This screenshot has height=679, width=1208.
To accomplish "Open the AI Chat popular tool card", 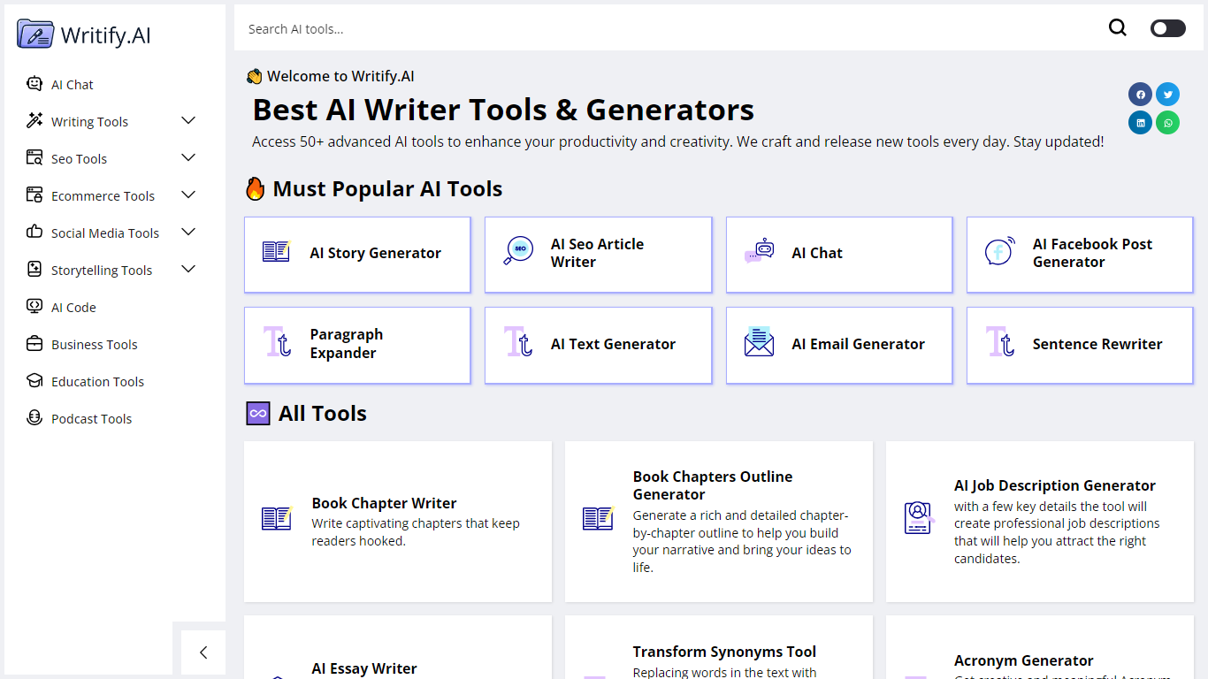I will [x=839, y=255].
